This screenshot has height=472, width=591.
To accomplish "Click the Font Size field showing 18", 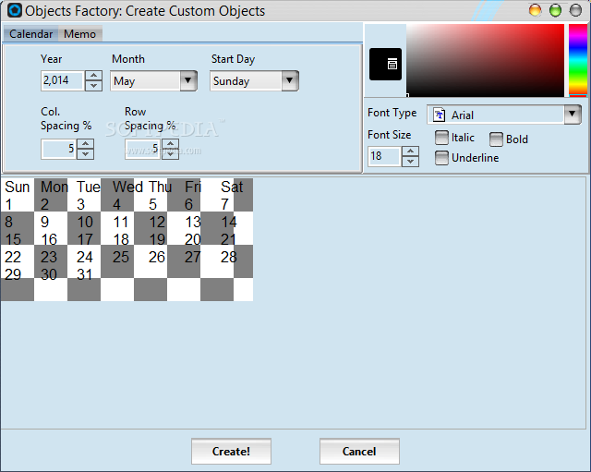I will click(x=384, y=156).
